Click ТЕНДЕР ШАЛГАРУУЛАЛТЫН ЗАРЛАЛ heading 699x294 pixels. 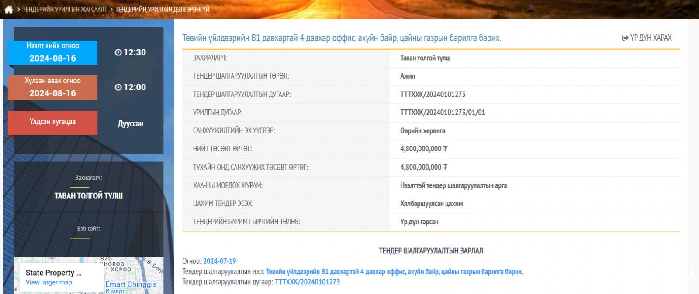click(x=431, y=251)
